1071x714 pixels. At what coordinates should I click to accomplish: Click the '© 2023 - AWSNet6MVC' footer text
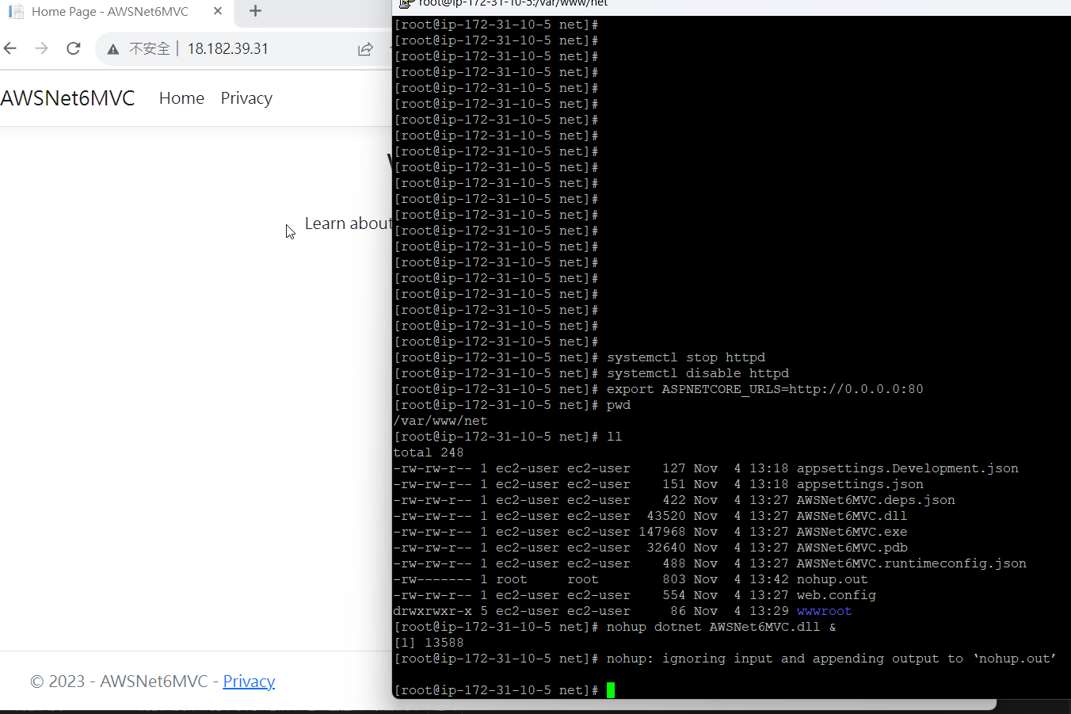click(x=119, y=682)
